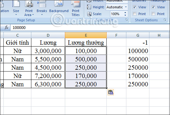Enable Headings Print checkbox
The height and width of the screenshot is (115, 170).
coord(153,14)
